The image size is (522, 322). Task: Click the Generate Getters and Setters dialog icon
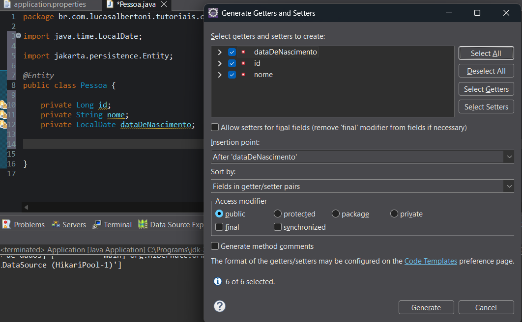point(214,13)
